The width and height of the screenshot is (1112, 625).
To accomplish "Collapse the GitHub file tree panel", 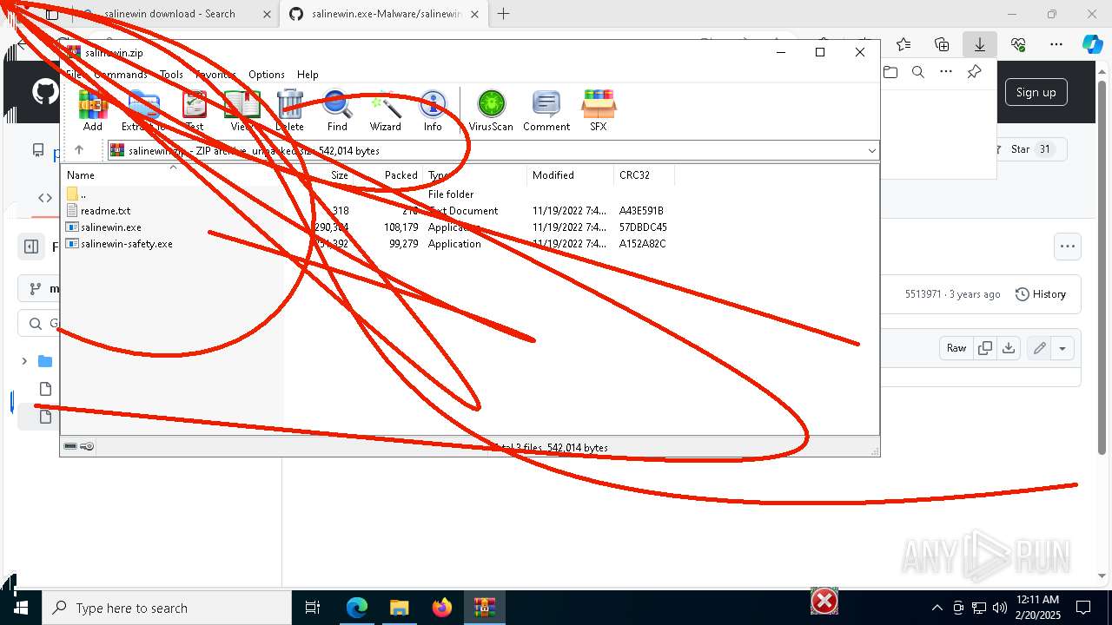I will pyautogui.click(x=31, y=247).
